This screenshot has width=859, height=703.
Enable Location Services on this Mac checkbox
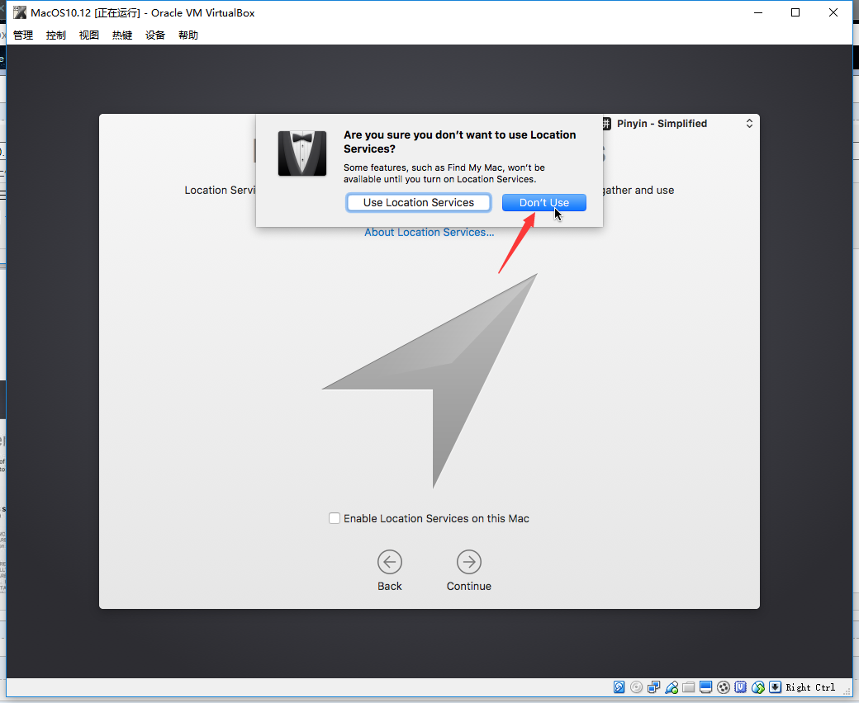pos(335,518)
